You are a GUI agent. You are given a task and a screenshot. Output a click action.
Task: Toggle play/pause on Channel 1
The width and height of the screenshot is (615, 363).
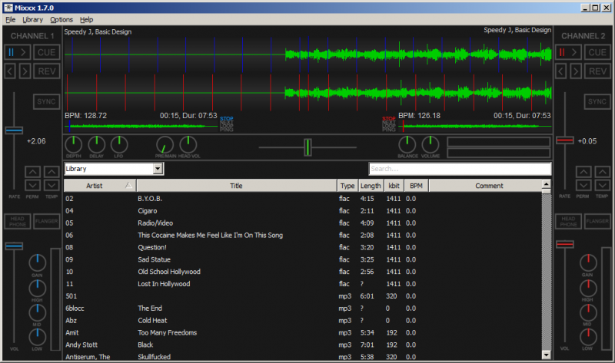tap(17, 52)
